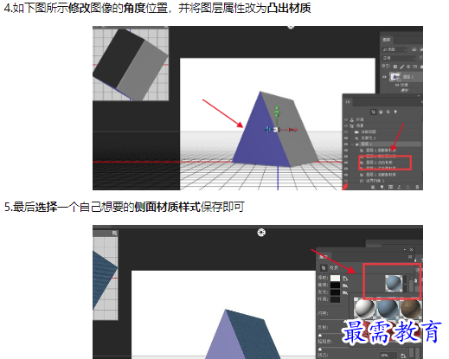Click the 镜像 specular black color swatch
Image resolution: width=449 pixels, height=359 pixels.
tap(335, 285)
